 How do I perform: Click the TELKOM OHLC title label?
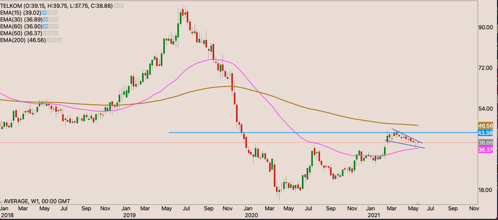pos(56,6)
